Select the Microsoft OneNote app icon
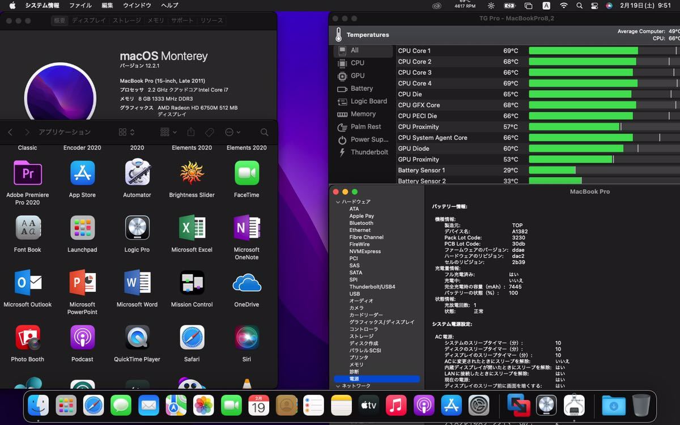The height and width of the screenshot is (425, 680). pos(246,228)
